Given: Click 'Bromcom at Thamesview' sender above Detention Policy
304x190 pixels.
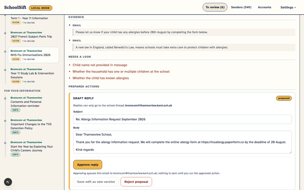Looking at the screenshot, I should pos(26,120).
